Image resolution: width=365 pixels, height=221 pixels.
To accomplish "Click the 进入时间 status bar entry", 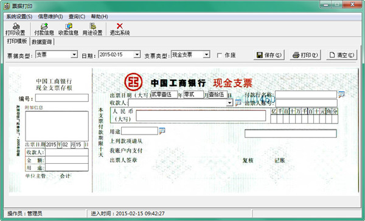I will (x=128, y=213).
